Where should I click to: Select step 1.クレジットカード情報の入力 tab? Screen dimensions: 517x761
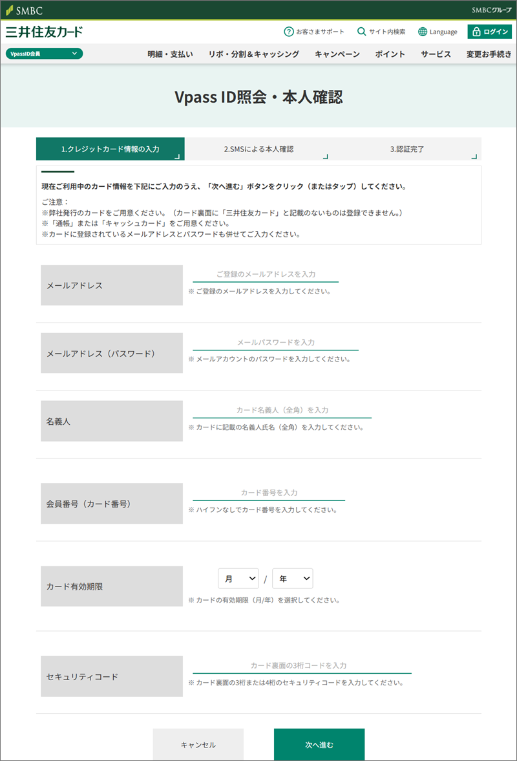click(x=110, y=149)
